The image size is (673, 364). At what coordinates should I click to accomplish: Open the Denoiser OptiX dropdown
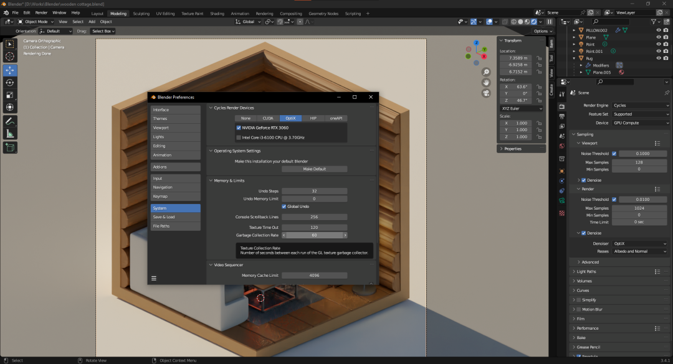pos(639,243)
